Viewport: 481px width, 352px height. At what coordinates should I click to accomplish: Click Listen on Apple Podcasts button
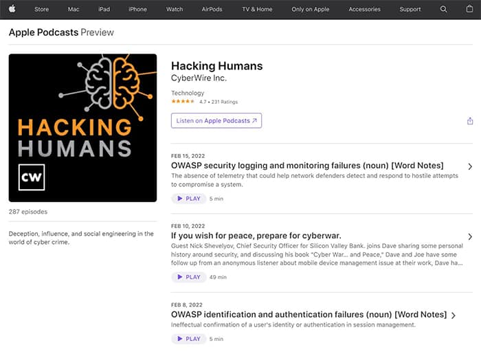click(216, 120)
